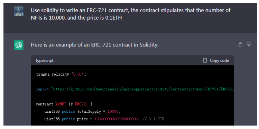Copy code using the Copy code label

pyautogui.click(x=219, y=60)
